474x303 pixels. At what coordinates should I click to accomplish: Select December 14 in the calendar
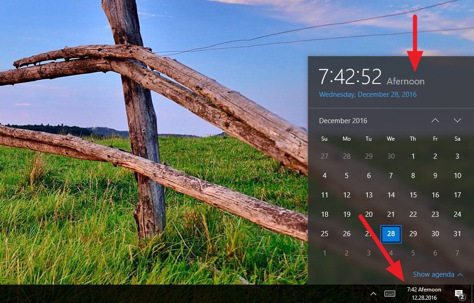pyautogui.click(x=391, y=195)
